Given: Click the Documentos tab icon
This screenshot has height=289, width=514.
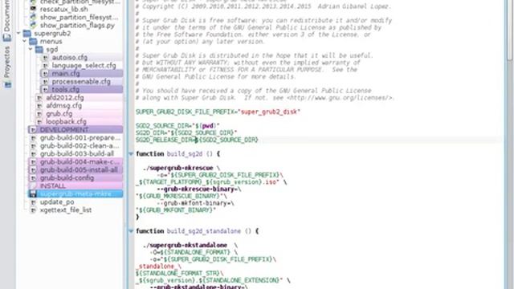Looking at the screenshot, I should pyautogui.click(x=7, y=38).
